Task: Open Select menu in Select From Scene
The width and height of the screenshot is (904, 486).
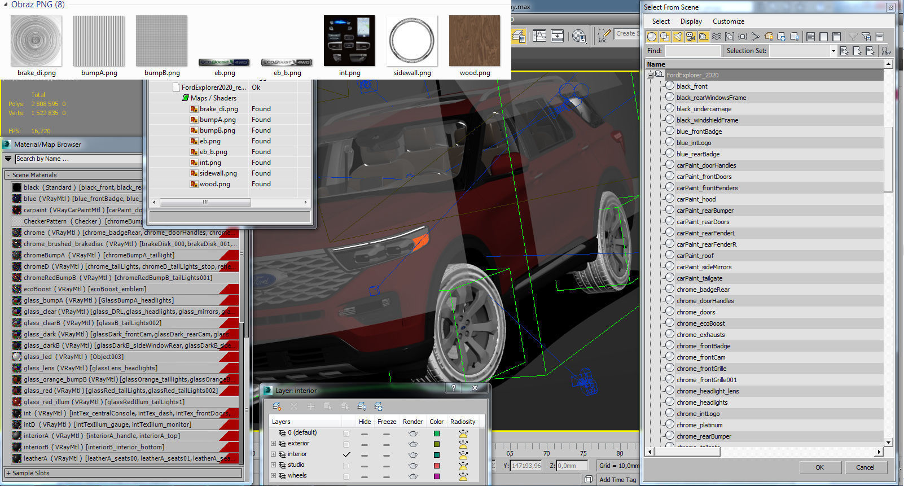Action: click(x=661, y=21)
